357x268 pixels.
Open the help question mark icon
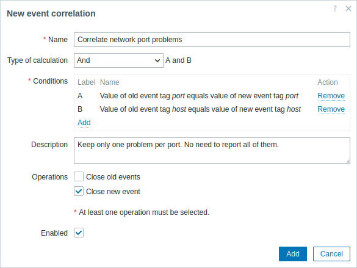335,9
